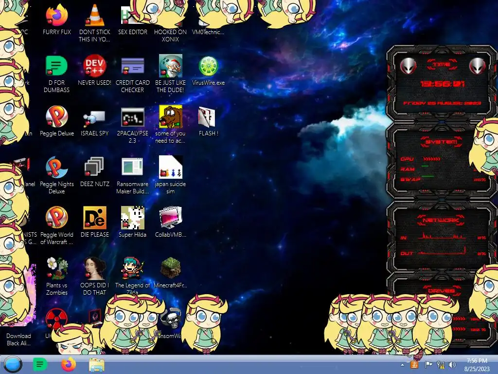This screenshot has height=374, width=498.
Task: Open the CollabVMB... monitor icon
Action: (171, 218)
